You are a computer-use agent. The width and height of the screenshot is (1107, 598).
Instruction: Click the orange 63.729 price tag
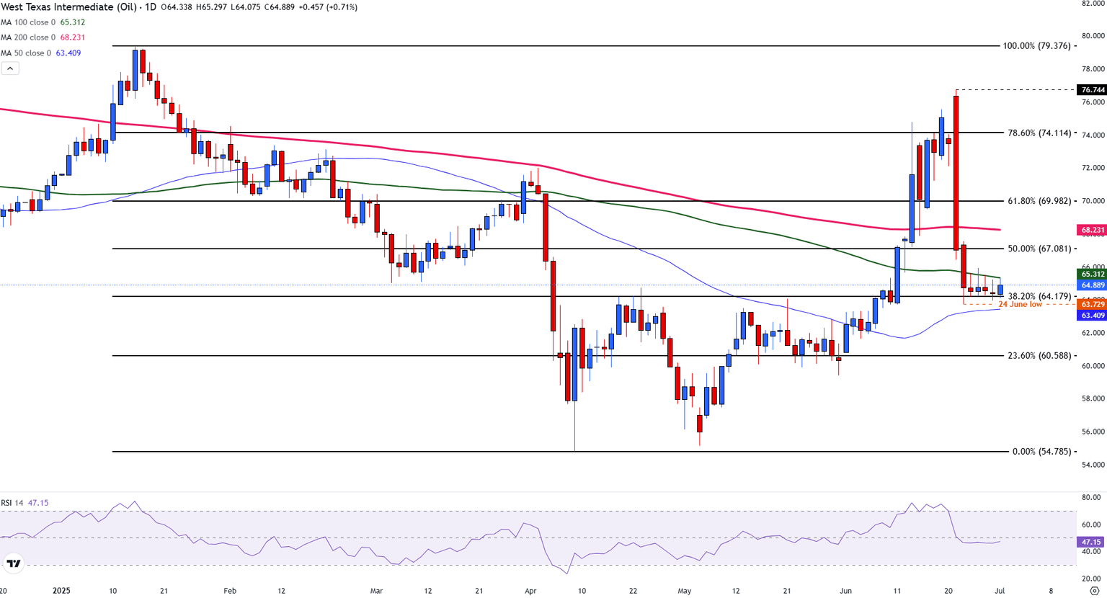pos(1092,305)
